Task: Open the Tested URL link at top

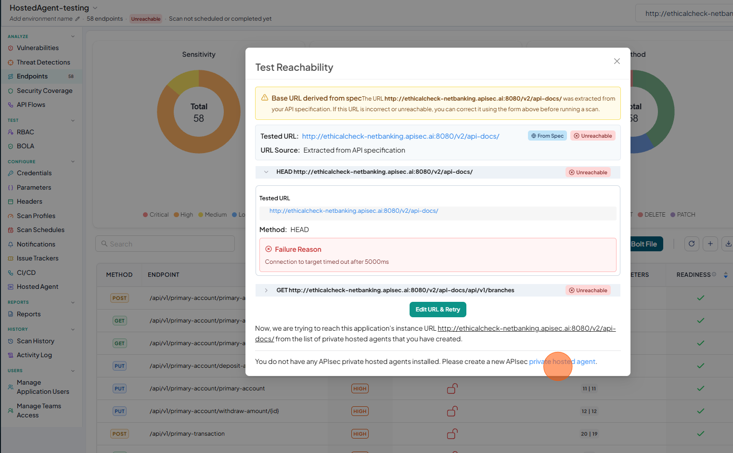Action: click(400, 136)
